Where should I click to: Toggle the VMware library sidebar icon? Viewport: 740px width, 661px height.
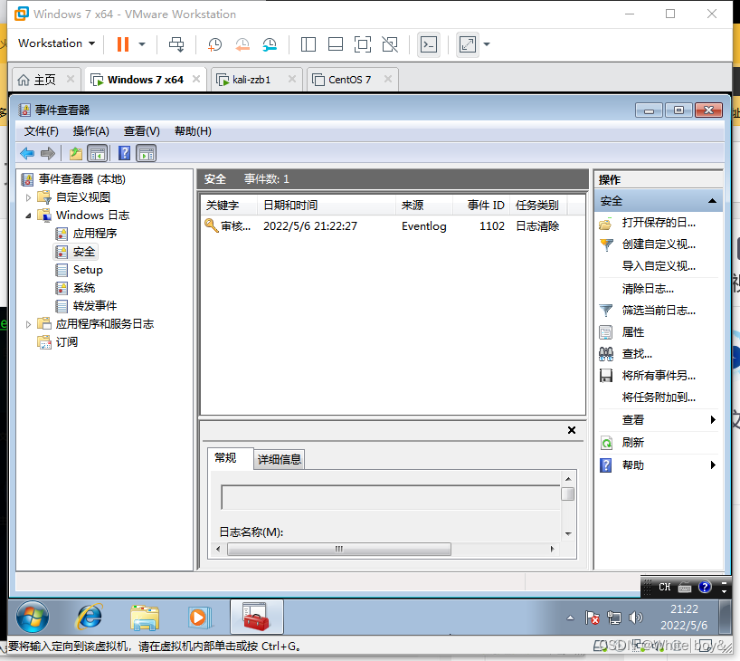pyautogui.click(x=308, y=44)
